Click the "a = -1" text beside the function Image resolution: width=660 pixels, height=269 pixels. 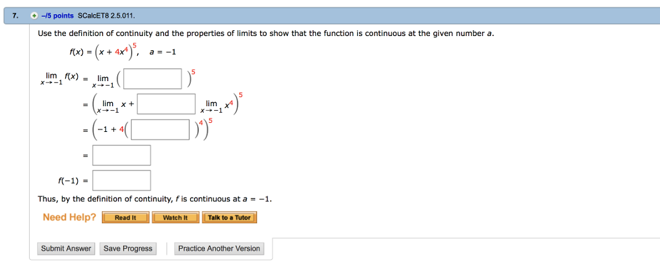(x=162, y=53)
